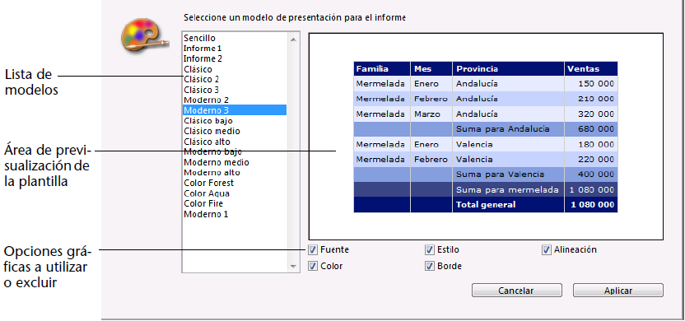Disable the Estilo checkbox

(429, 250)
